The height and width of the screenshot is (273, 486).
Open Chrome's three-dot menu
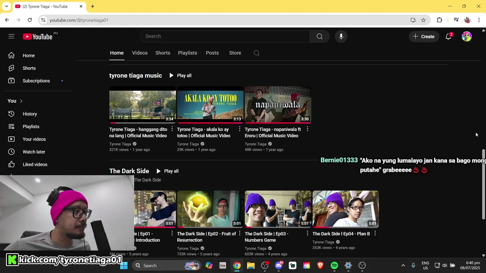pos(479,20)
